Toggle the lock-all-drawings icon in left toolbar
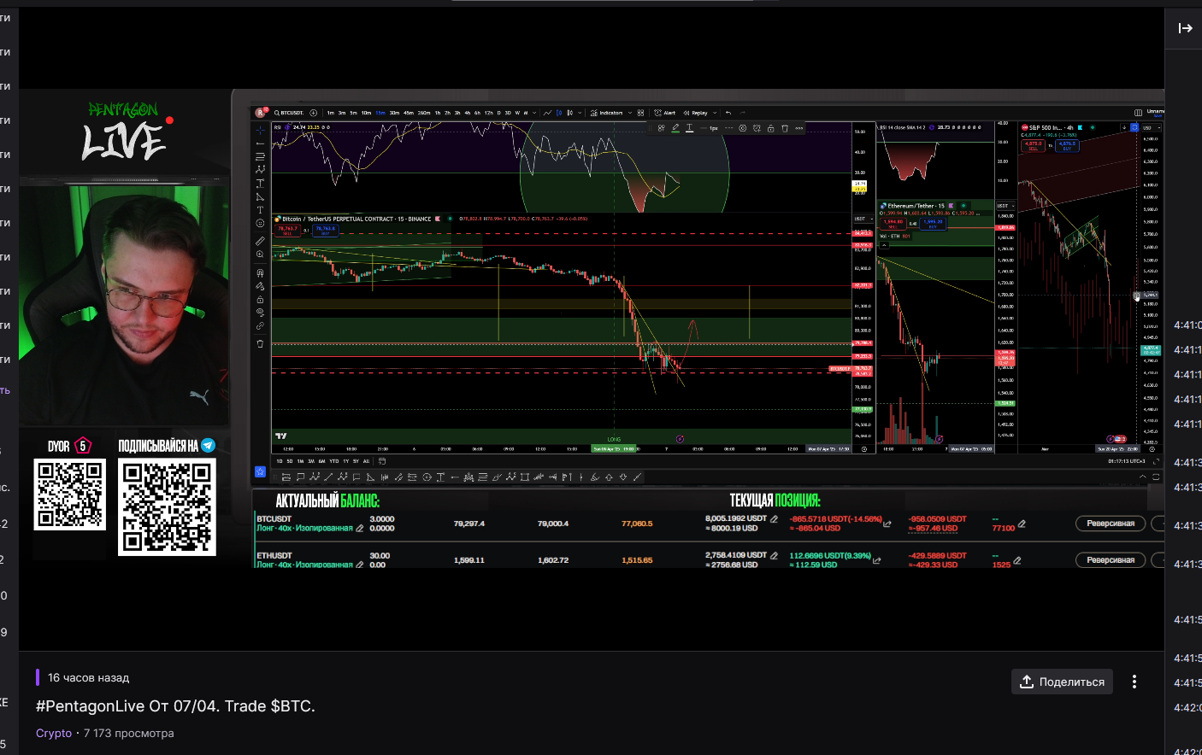1202x755 pixels. [260, 300]
